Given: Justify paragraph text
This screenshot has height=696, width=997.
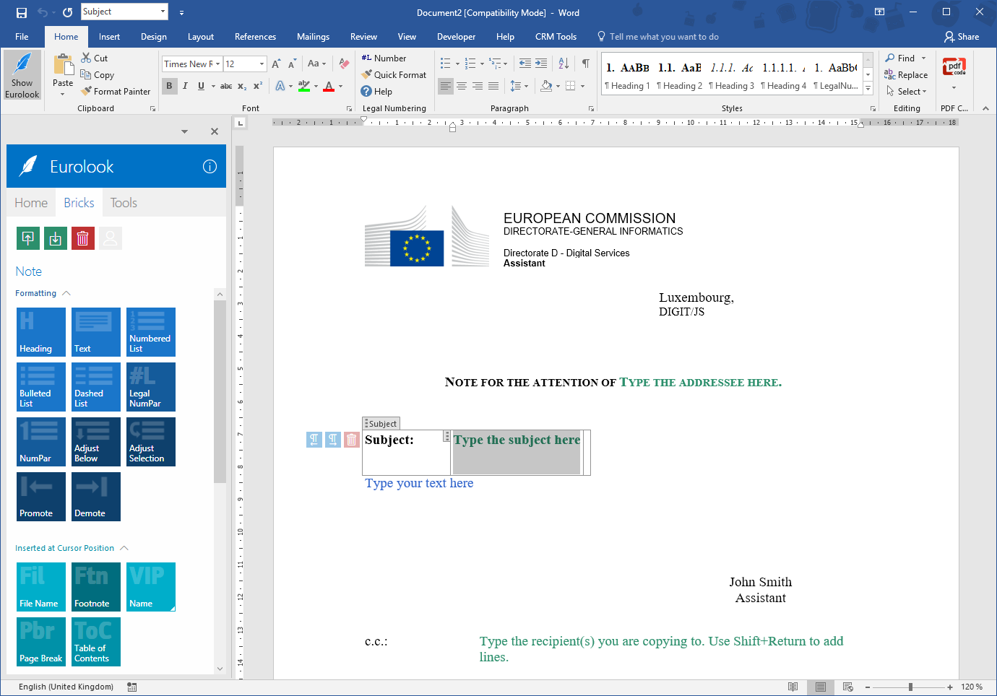Looking at the screenshot, I should coord(493,86).
